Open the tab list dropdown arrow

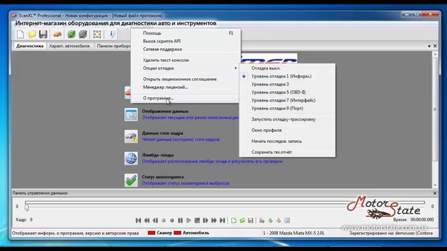[x=429, y=46]
